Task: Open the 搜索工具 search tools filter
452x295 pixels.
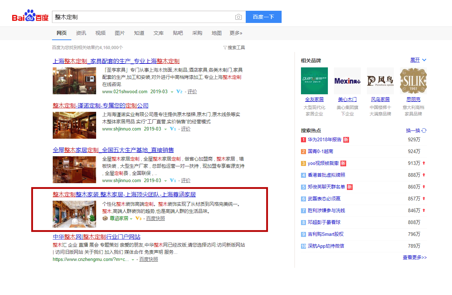Action: coord(234,47)
